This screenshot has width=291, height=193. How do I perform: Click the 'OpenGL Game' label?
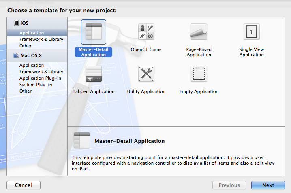pyautogui.click(x=146, y=49)
